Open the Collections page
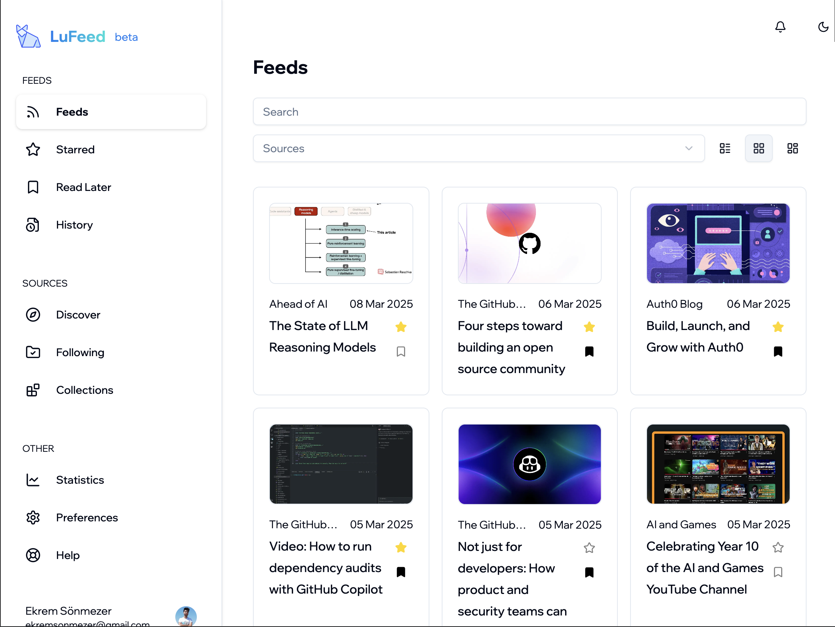Screen dimensions: 835x627 click(111, 390)
